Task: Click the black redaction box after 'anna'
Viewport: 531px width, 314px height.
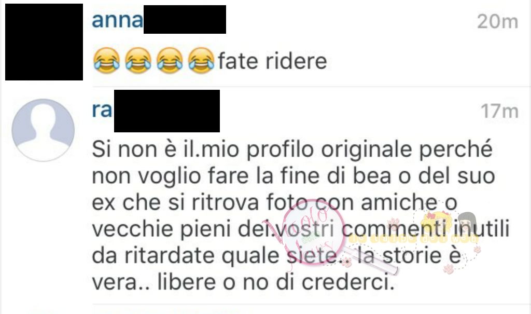Action: pyautogui.click(x=185, y=19)
